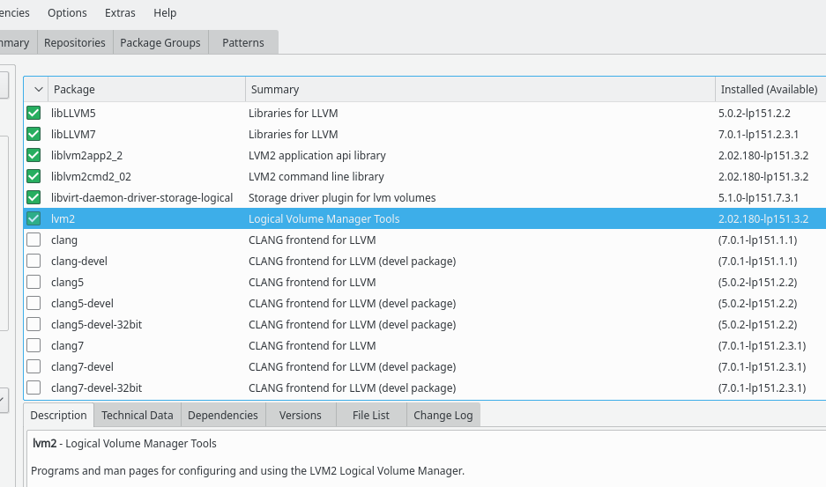Toggle the libLLVM7 package checkbox
The height and width of the screenshot is (487, 826).
click(33, 134)
